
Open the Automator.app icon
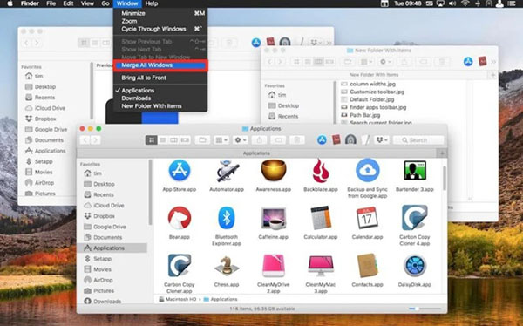point(227,171)
